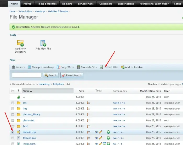Click the rename icon in plesk-stat row
This screenshot has height=145, width=183.
click(89, 120)
